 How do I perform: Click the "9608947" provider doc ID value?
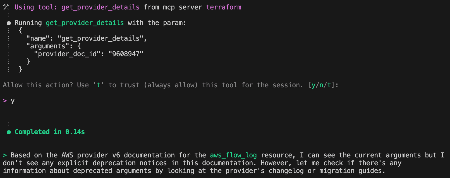pos(126,54)
